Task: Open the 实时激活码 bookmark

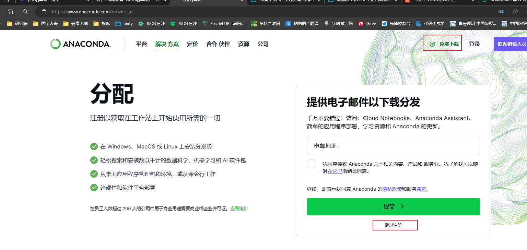Action: point(338,24)
